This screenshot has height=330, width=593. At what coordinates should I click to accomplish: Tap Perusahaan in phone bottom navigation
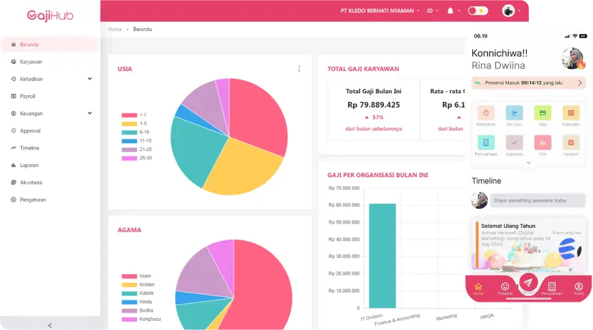pos(552,288)
